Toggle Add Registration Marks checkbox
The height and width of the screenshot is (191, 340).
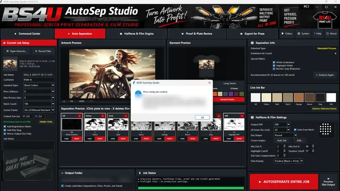[5, 126]
